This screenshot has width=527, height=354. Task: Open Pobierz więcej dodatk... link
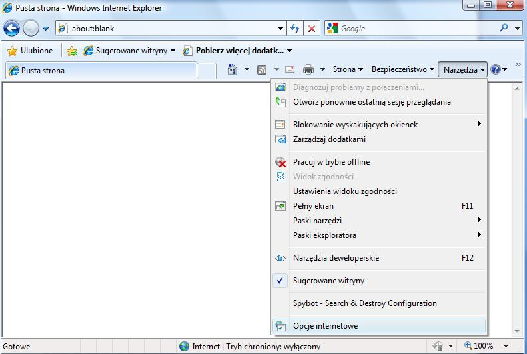237,51
